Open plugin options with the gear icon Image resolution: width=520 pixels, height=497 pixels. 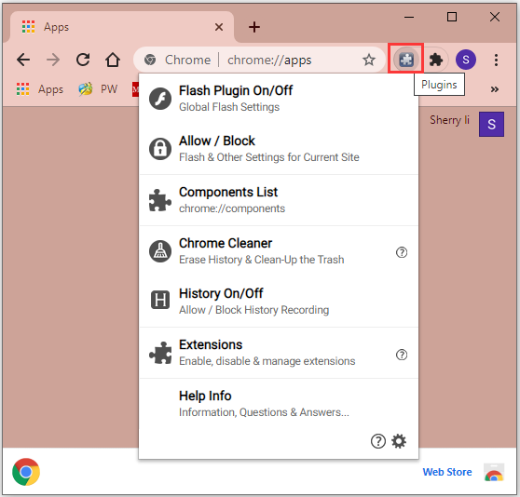399,441
